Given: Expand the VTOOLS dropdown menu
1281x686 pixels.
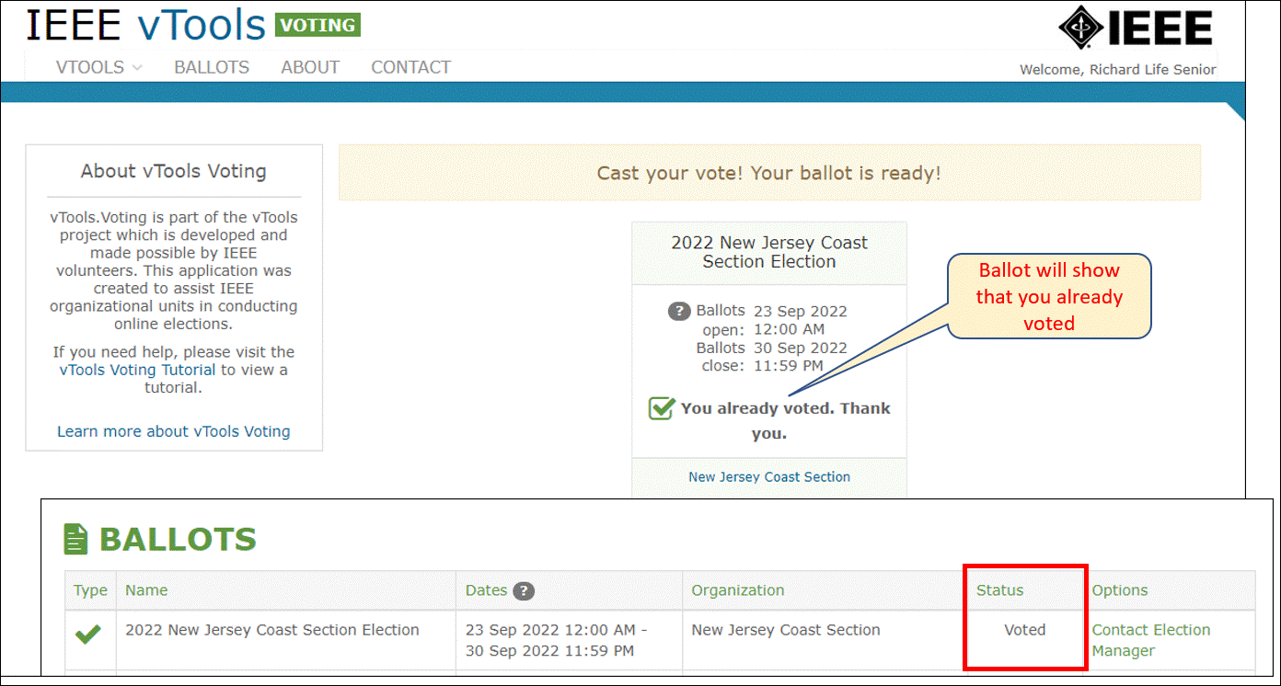Looking at the screenshot, I should (x=98, y=67).
